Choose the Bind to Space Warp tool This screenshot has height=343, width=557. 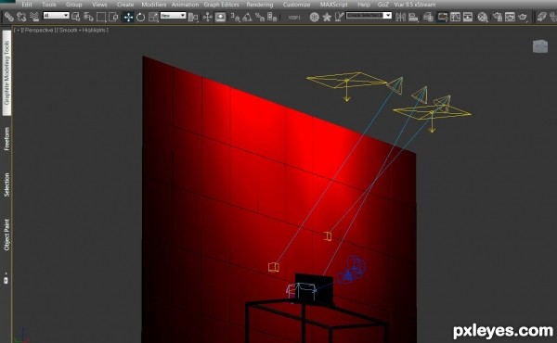[x=34, y=17]
